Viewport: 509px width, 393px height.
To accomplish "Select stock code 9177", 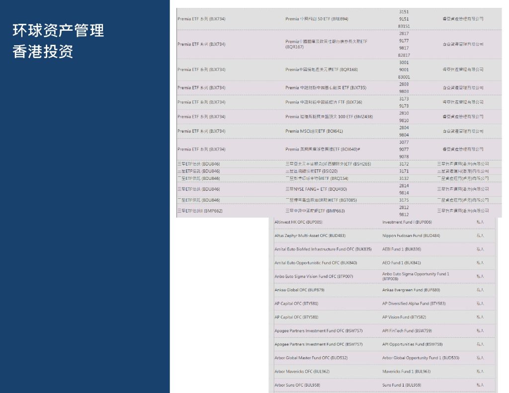I will click(x=404, y=41).
